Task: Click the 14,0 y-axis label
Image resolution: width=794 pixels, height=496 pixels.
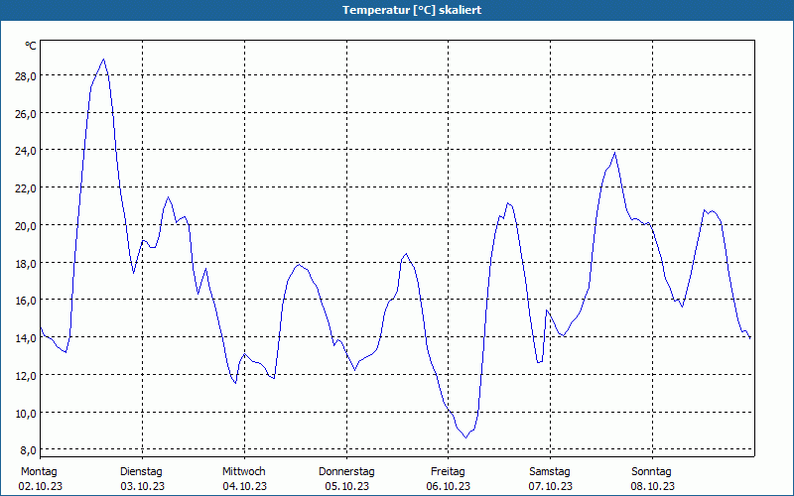Action: [26, 338]
